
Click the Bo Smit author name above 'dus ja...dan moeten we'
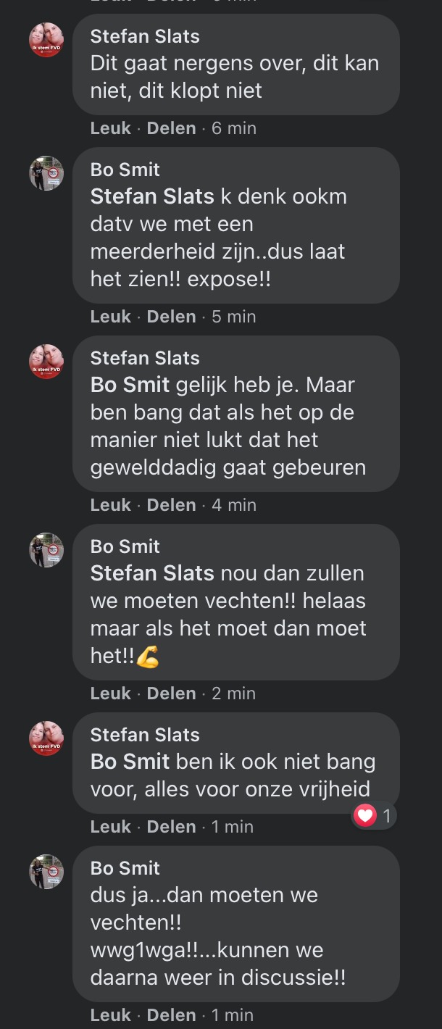pos(125,868)
